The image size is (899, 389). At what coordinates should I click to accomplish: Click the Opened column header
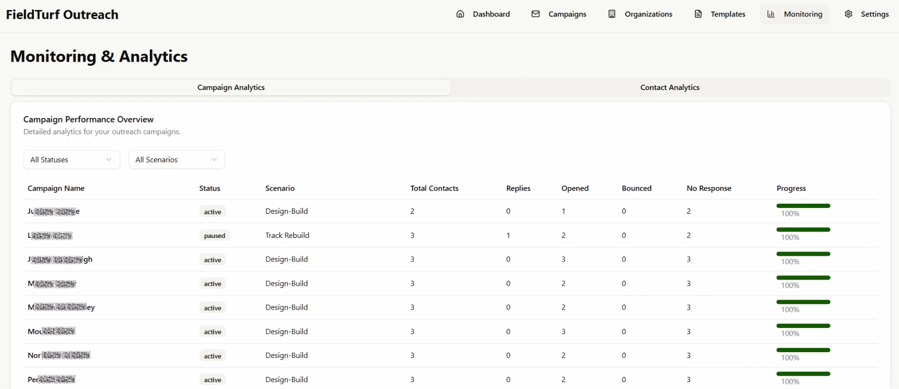(x=575, y=188)
